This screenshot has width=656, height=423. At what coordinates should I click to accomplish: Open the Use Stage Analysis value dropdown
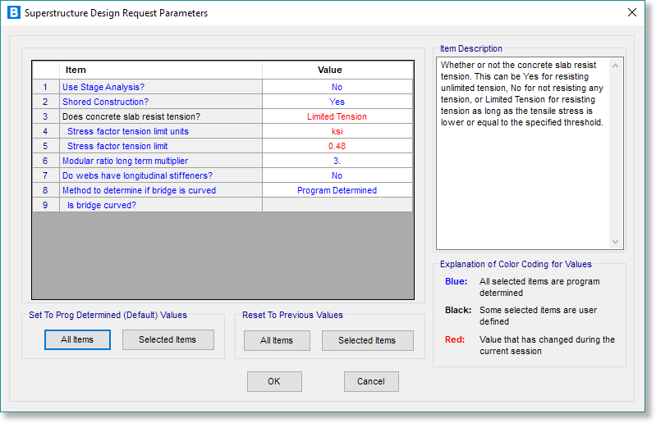[337, 87]
